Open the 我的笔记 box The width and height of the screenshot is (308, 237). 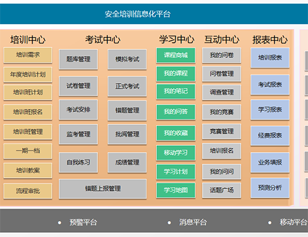point(176,91)
